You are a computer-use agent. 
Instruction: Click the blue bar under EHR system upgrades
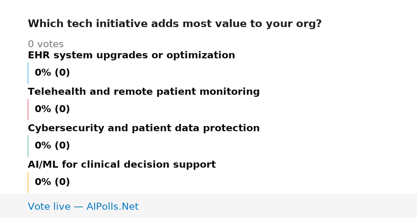click(x=28, y=73)
